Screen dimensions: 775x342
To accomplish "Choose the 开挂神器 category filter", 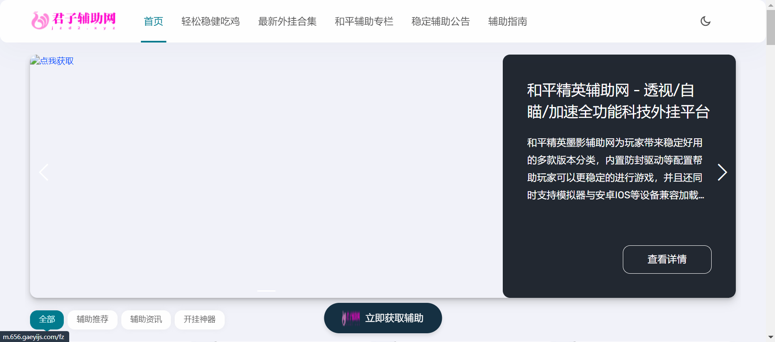I will point(200,320).
